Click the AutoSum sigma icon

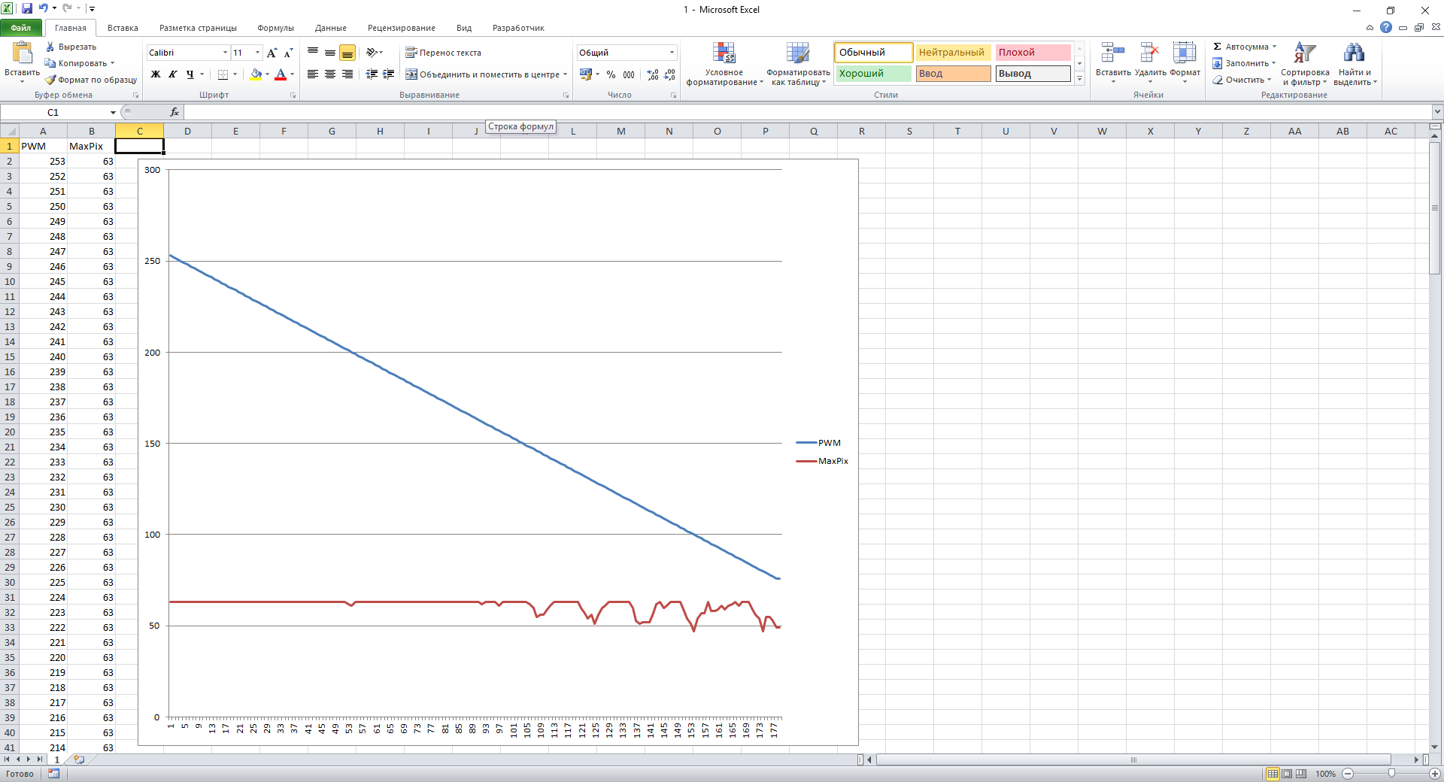(x=1217, y=47)
